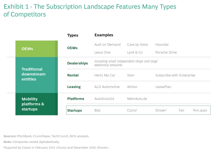Select the Traditional downstream entities block
Screen dimensions: 218x153
pos(36,74)
